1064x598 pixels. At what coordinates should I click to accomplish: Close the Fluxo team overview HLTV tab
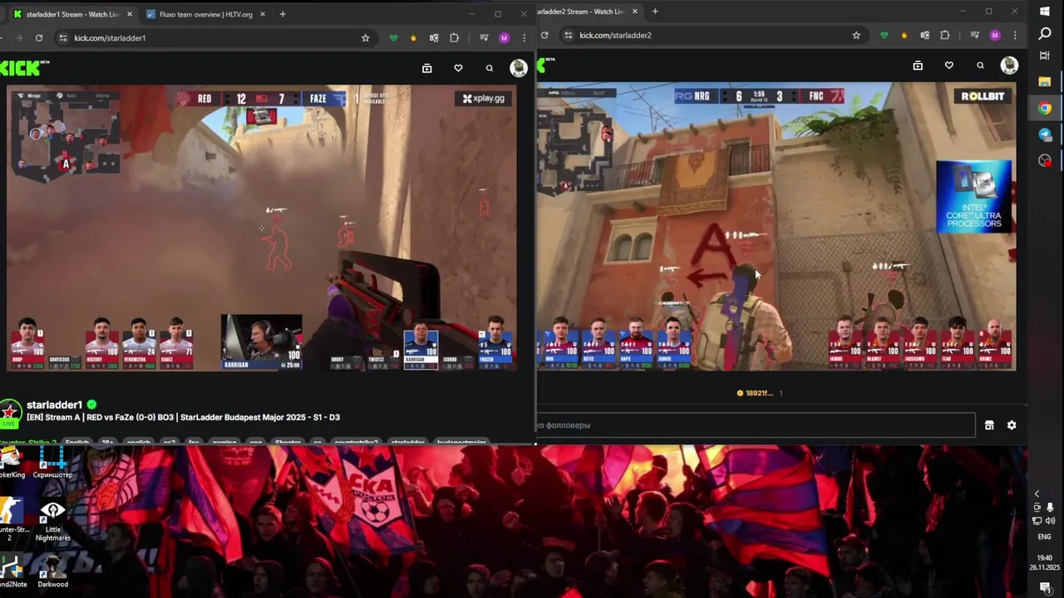262,14
